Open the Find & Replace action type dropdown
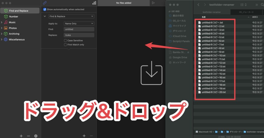Viewport: 264px width, 138px height. tap(71, 16)
